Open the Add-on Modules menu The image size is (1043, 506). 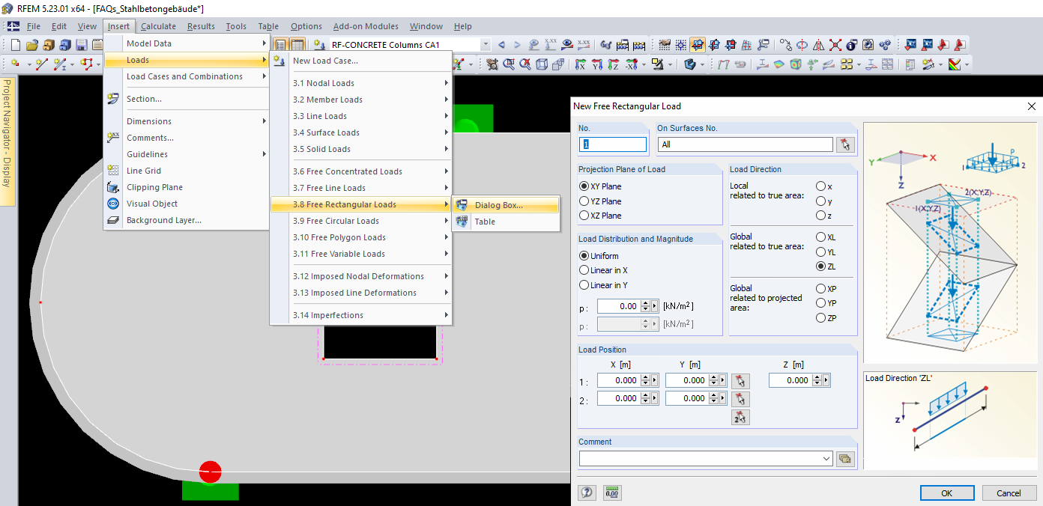pos(366,26)
